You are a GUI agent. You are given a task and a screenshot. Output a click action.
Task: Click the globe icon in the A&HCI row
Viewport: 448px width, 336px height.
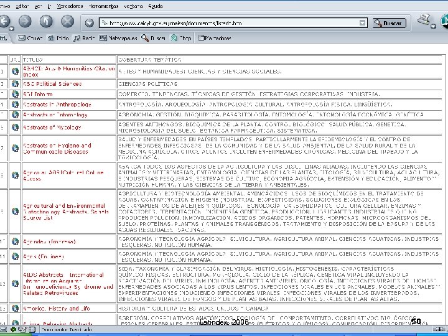[15, 71]
